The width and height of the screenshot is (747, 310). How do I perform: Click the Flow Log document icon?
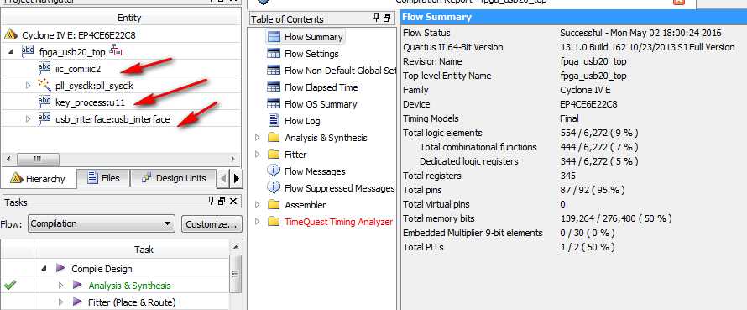coord(274,121)
